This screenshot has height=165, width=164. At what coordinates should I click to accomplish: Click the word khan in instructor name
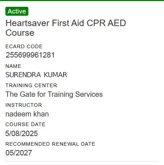pyautogui.click(x=41, y=114)
